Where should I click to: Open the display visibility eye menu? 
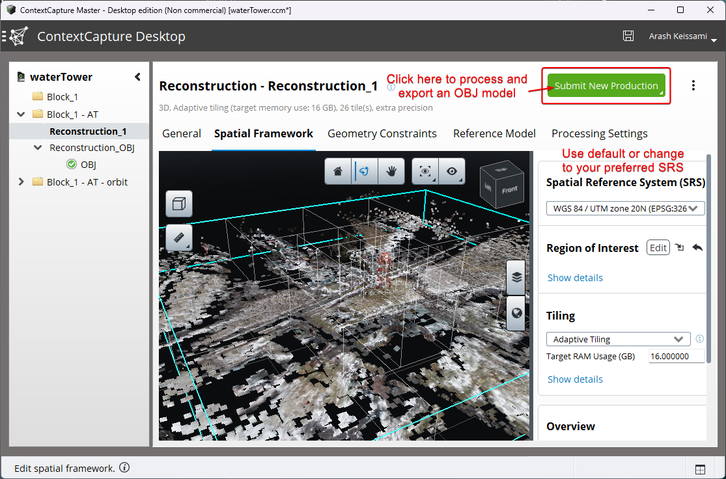[x=452, y=171]
